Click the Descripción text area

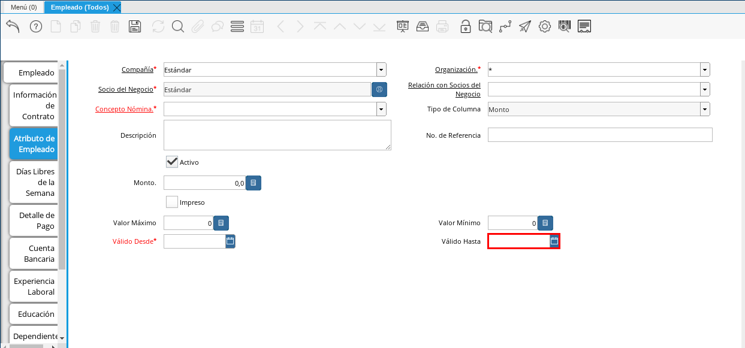tap(278, 135)
